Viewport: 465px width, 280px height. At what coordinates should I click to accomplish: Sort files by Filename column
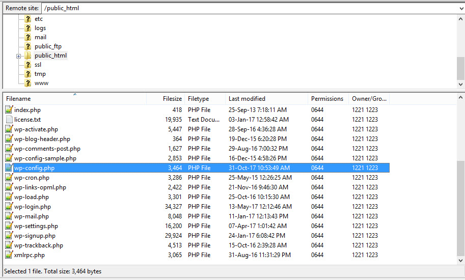pyautogui.click(x=75, y=99)
